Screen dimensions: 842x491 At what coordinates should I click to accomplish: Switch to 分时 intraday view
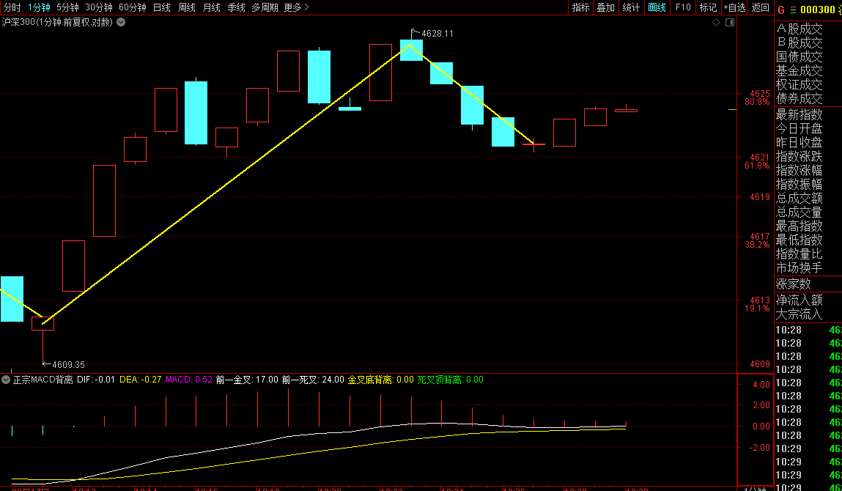pyautogui.click(x=12, y=7)
